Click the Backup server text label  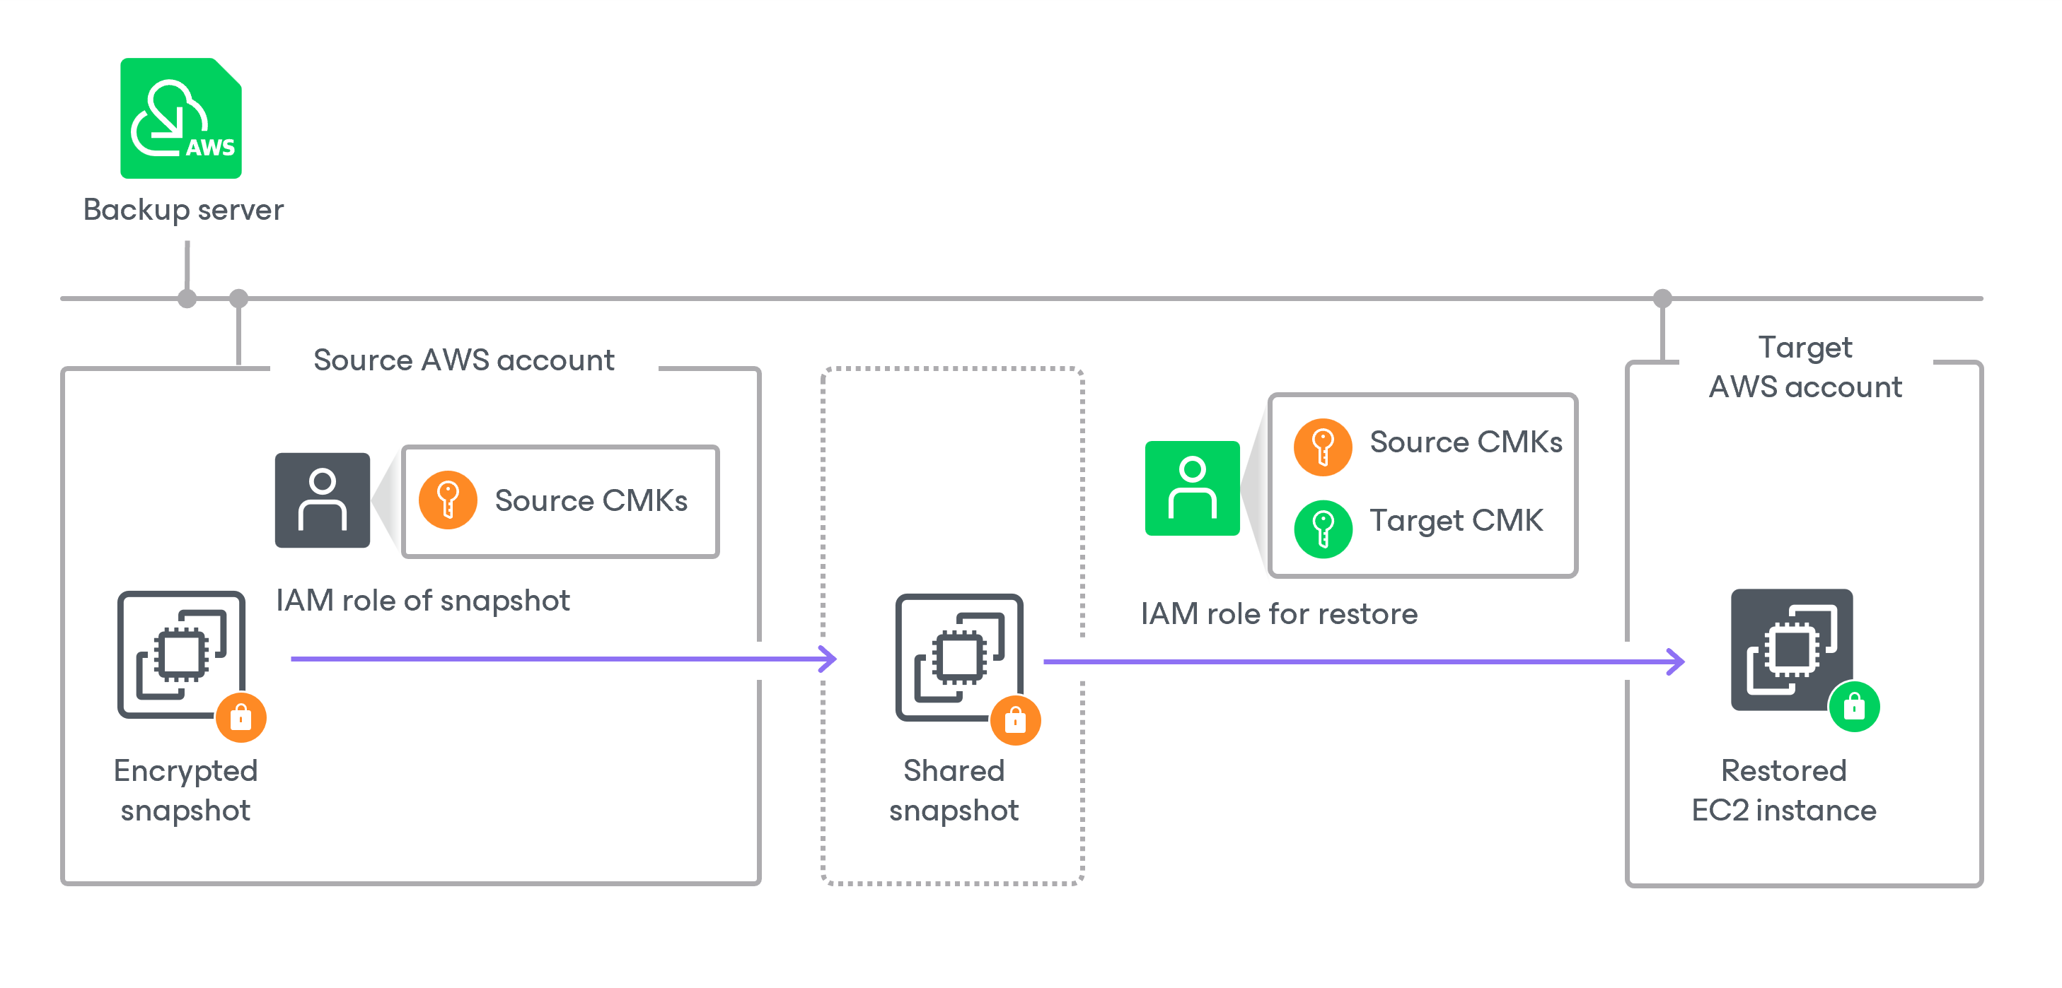tap(183, 210)
